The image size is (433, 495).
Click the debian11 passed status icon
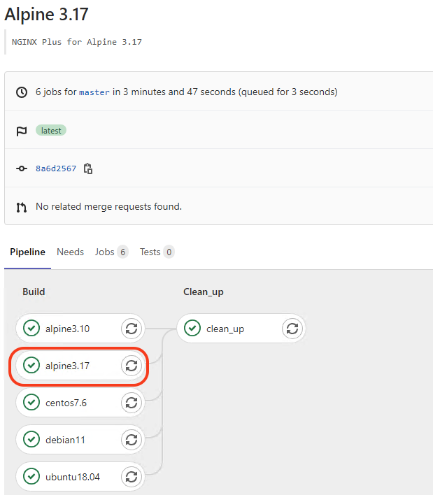31,440
